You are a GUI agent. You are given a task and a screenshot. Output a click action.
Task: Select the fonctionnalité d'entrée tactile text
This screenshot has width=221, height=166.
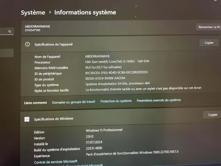coord(143,89)
